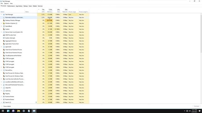Expand the Search (2) process group
The width and height of the screenshot is (202, 113).
[1, 102]
